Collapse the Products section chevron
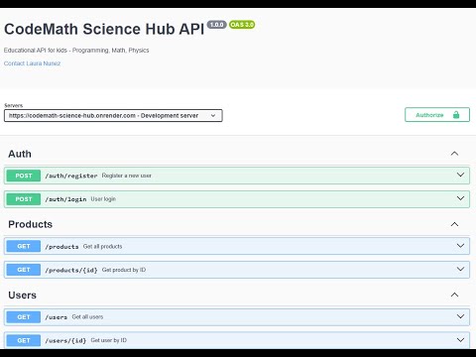Viewport: 476px width, 357px height. 454,224
